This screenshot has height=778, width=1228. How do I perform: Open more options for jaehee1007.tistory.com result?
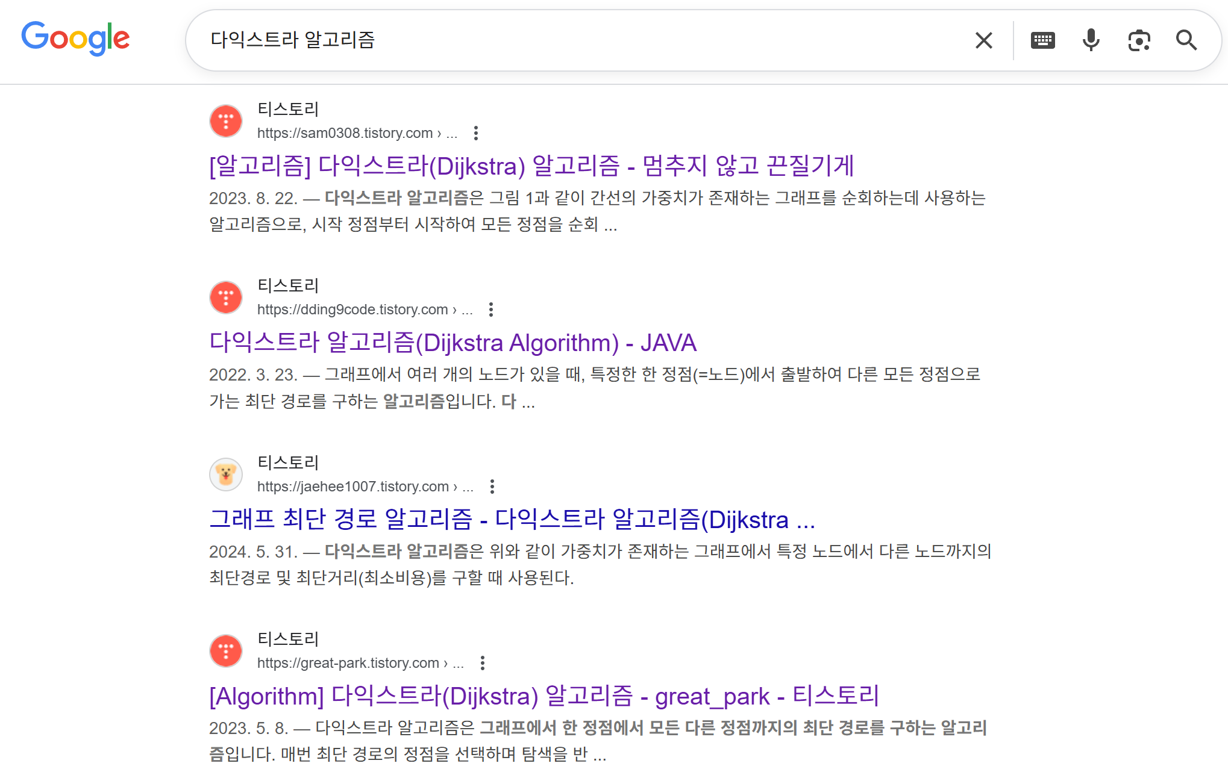(492, 487)
